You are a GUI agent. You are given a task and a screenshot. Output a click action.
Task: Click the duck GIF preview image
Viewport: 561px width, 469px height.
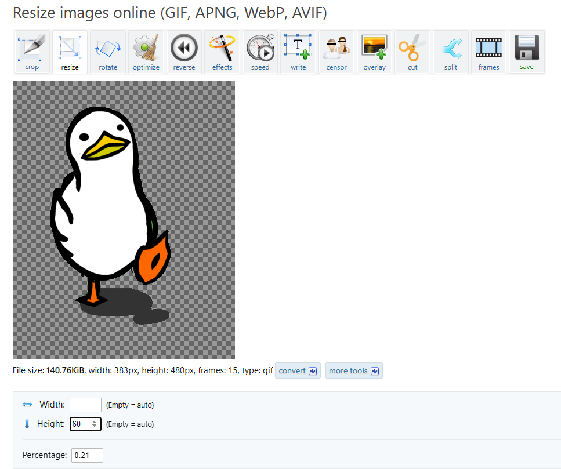point(124,220)
